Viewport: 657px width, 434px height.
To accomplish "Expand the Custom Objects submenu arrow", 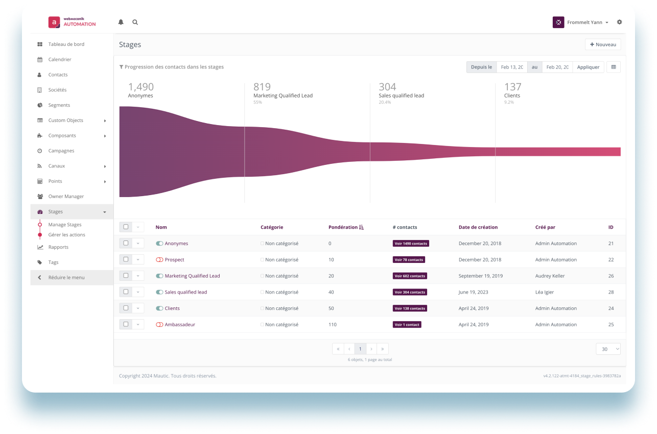I will 105,121.
